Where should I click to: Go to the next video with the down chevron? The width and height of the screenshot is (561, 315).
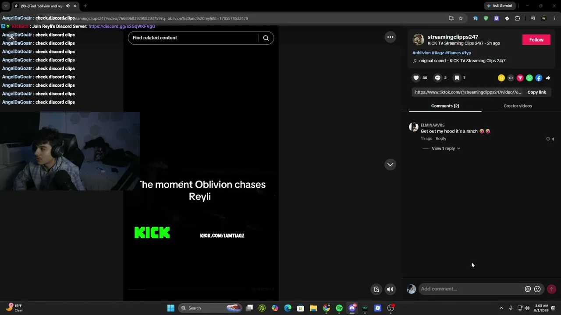pyautogui.click(x=390, y=164)
